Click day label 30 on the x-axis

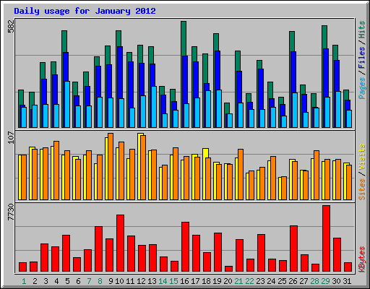336,281
